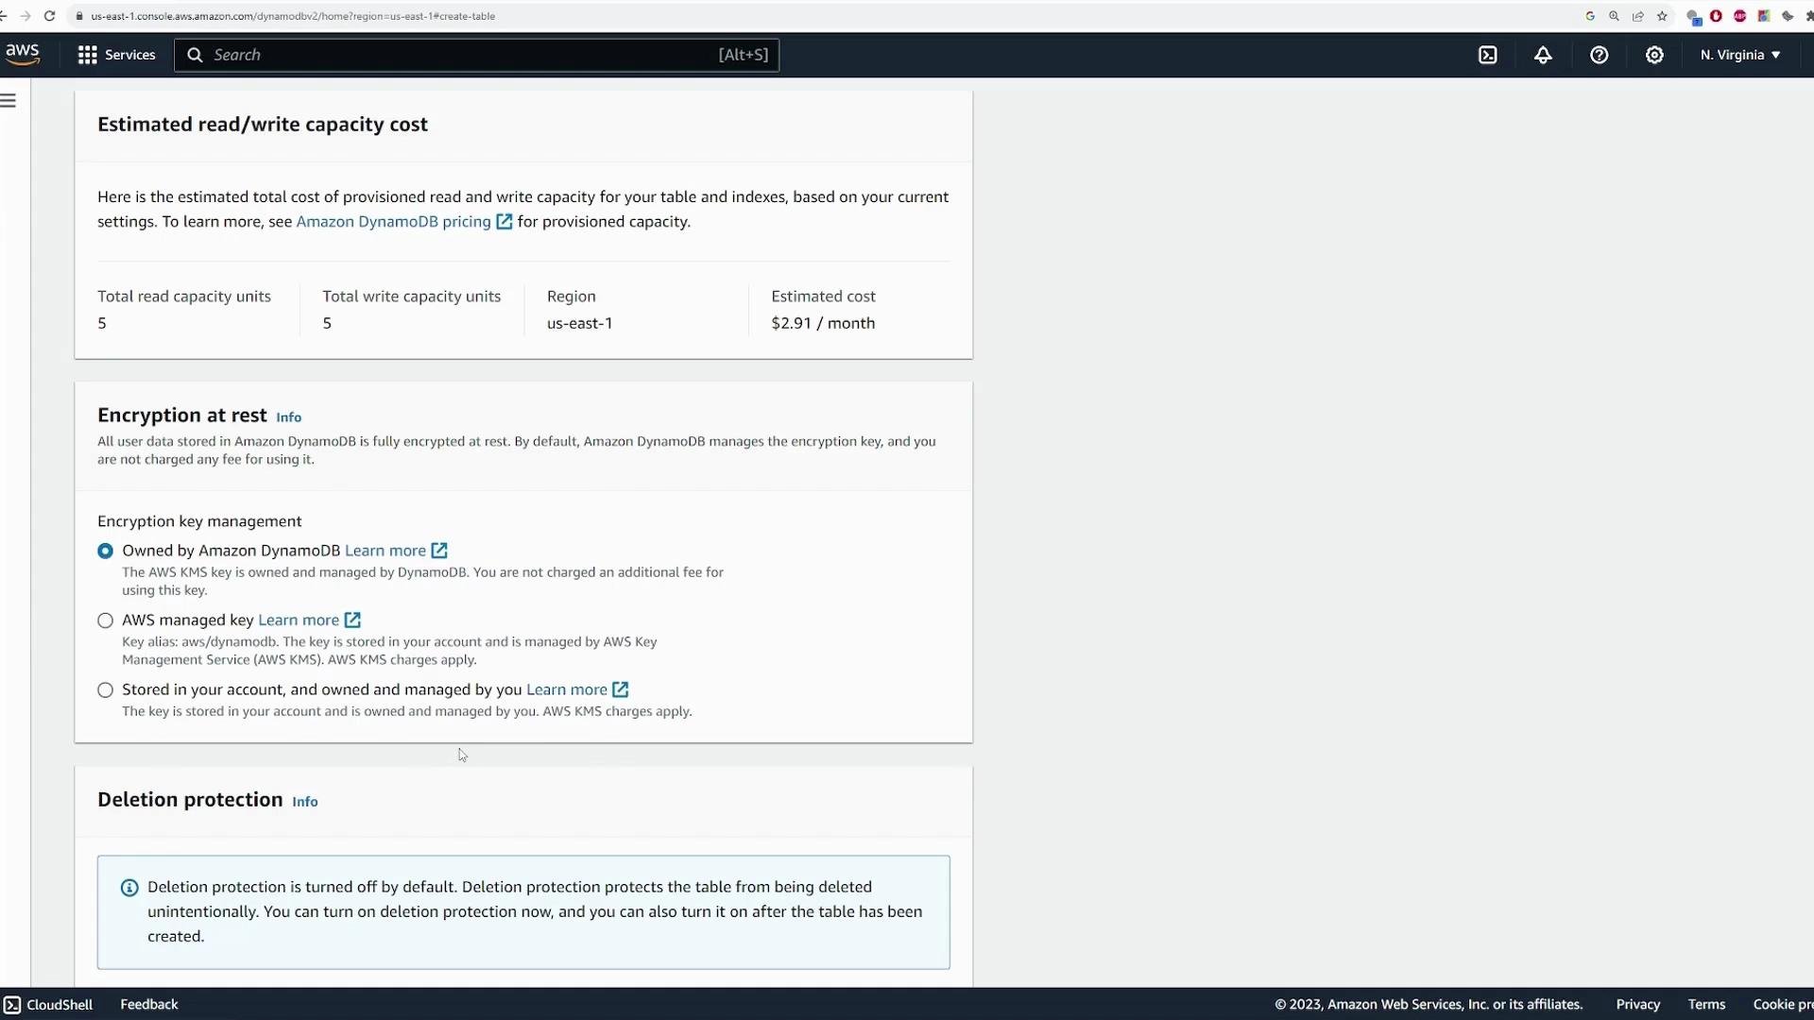Image resolution: width=1814 pixels, height=1020 pixels.
Task: Click the Total read capacity units label
Action: click(184, 297)
